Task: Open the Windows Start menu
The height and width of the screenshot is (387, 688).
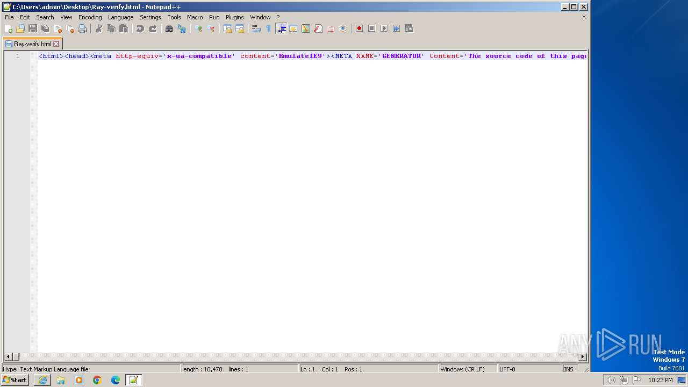Action: [x=15, y=380]
